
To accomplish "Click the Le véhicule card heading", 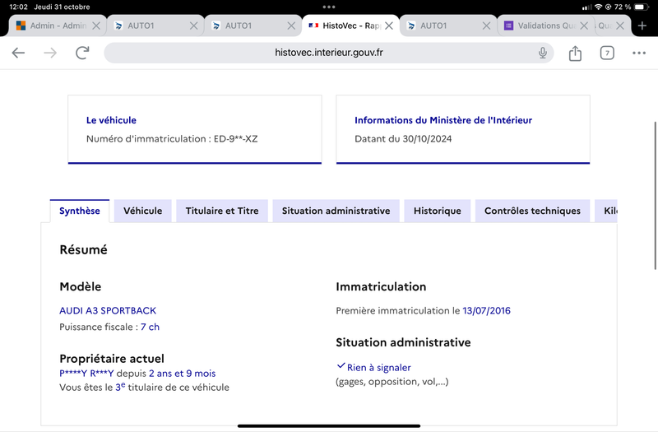I will 111,120.
